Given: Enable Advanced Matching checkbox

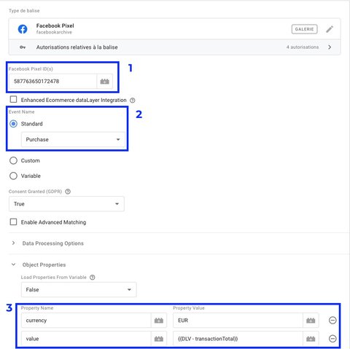Looking at the screenshot, I should click(x=13, y=222).
